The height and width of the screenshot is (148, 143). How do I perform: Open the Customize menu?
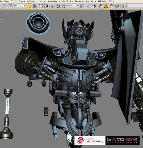[91, 1]
